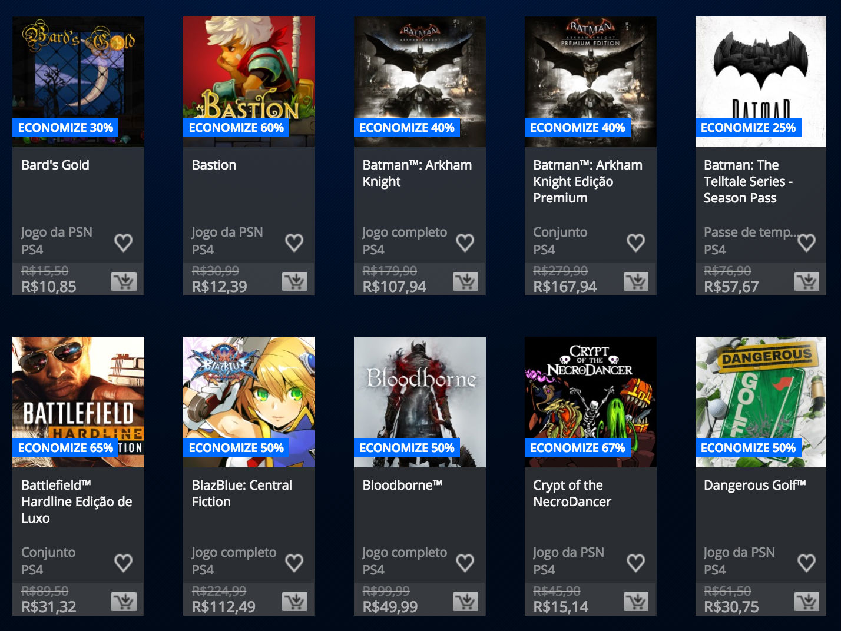Click the ECONOMIZE 65% discount badge
The height and width of the screenshot is (631, 841).
[65, 447]
